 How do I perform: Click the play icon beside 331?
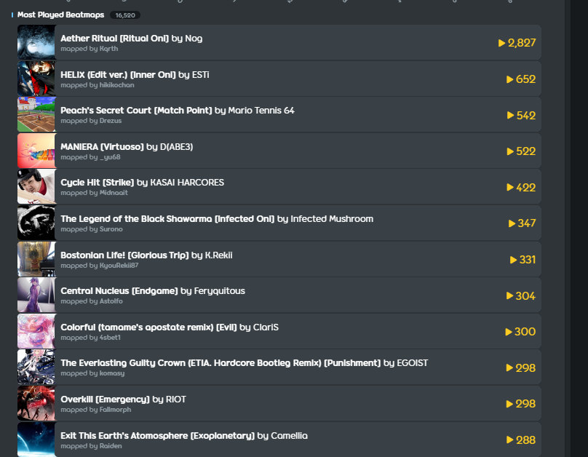[x=513, y=260]
